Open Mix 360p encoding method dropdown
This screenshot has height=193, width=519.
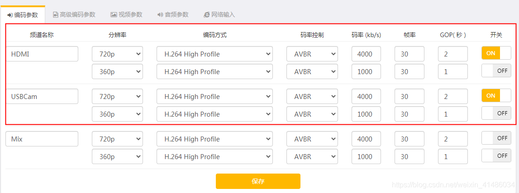tap(214, 157)
